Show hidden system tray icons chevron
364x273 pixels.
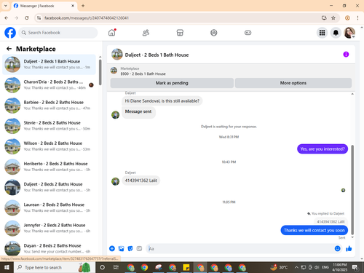[296, 267]
